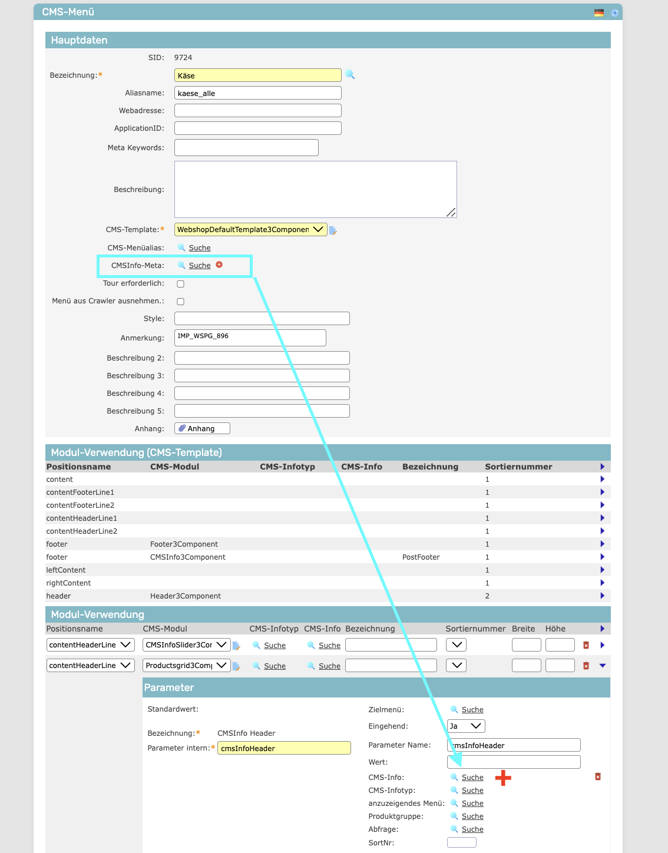The height and width of the screenshot is (853, 668).
Task: Click magnifier icon beside Bezeichnung field
Action: [350, 75]
